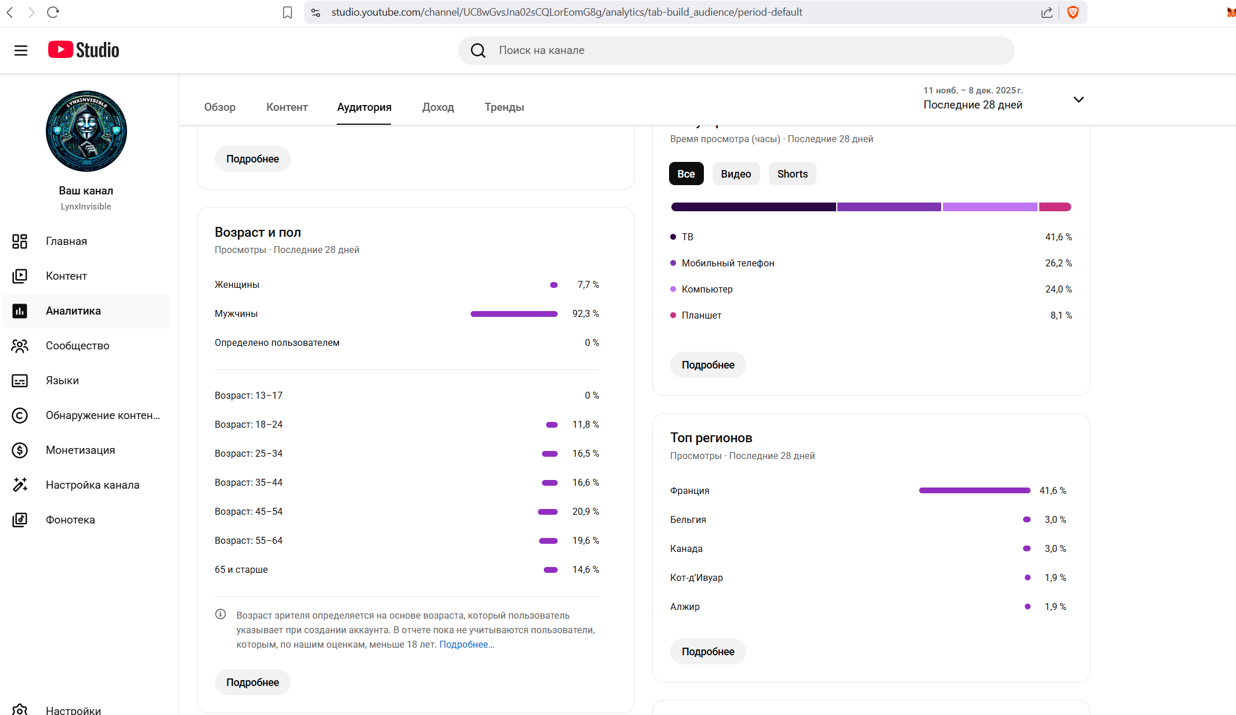Click the LynxInvisible channel avatar
Image resolution: width=1236 pixels, height=715 pixels.
86,131
